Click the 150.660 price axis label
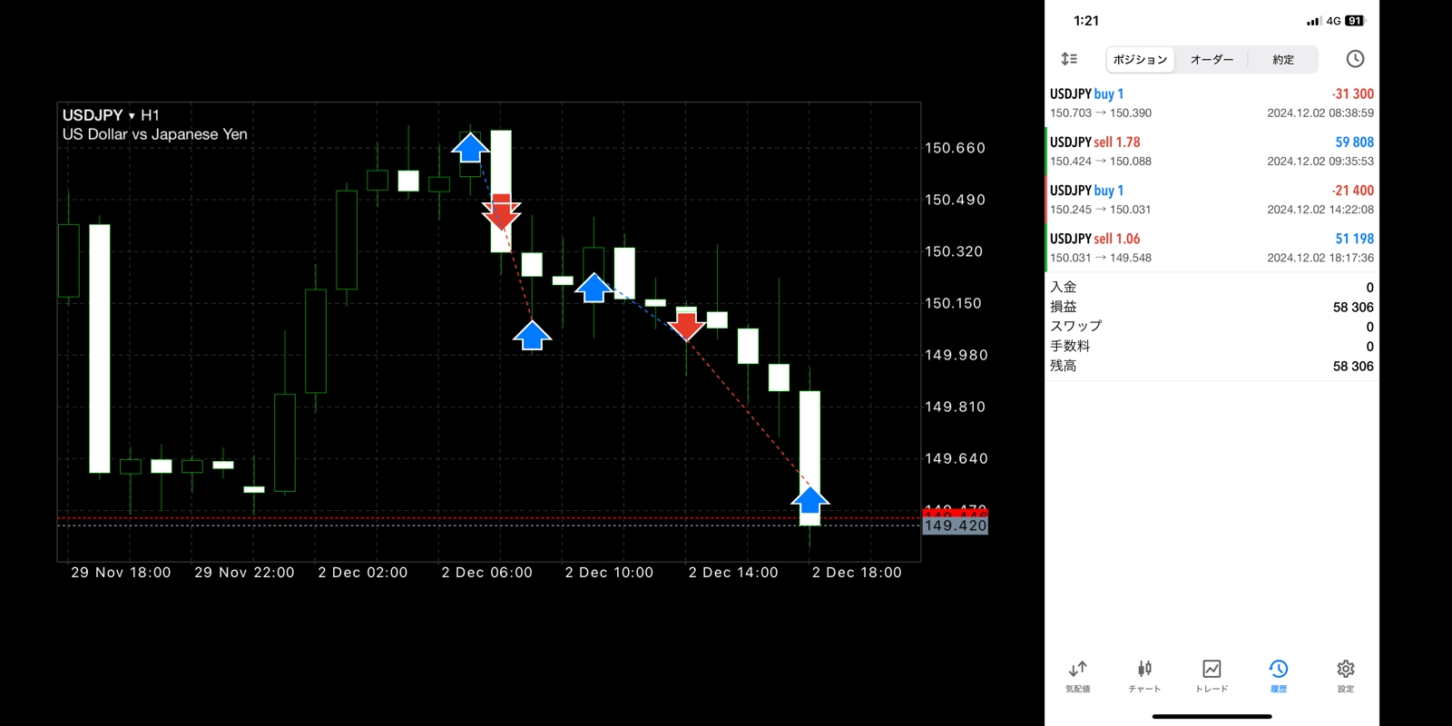Viewport: 1452px width, 726px height. click(955, 148)
